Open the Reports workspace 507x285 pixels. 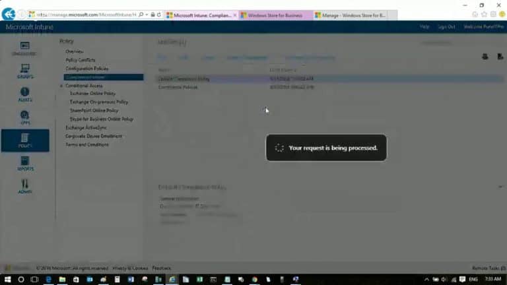pos(25,164)
